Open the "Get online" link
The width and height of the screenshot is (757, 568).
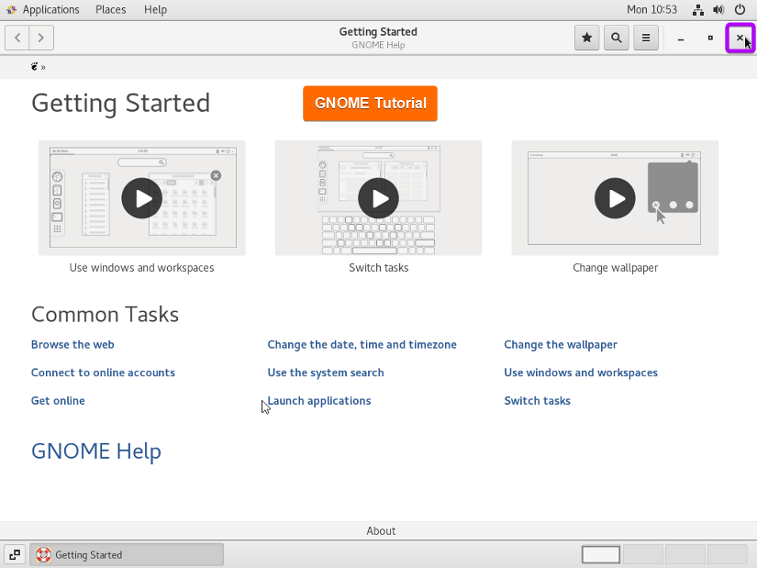[x=58, y=400]
